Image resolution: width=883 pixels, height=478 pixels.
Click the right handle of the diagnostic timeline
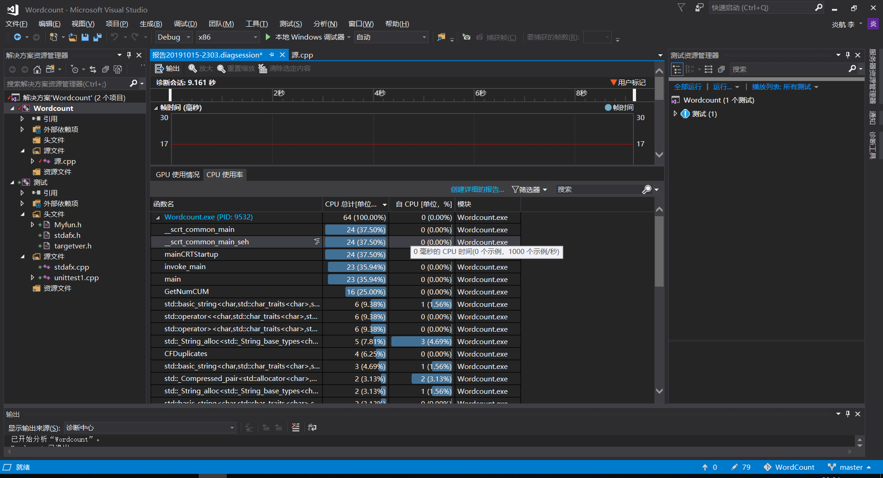634,94
